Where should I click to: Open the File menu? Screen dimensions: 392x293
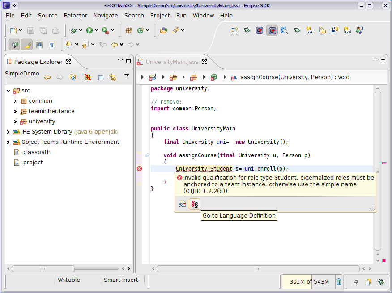[x=10, y=16]
